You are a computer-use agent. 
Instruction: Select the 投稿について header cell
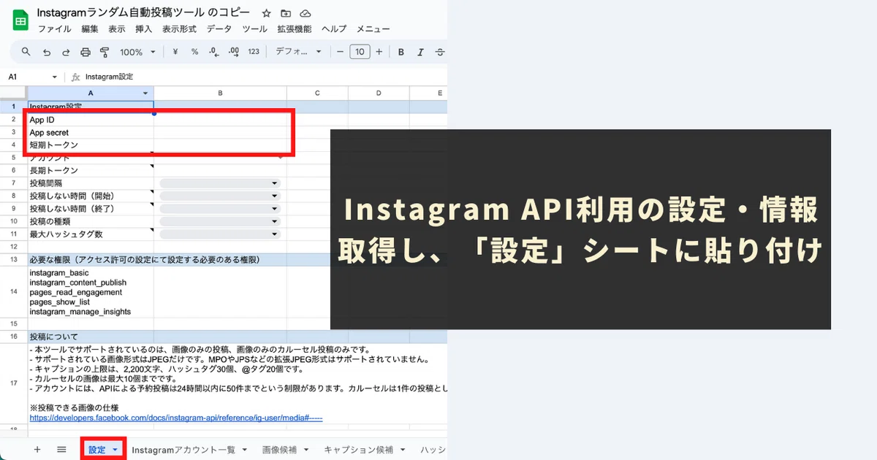pyautogui.click(x=91, y=337)
